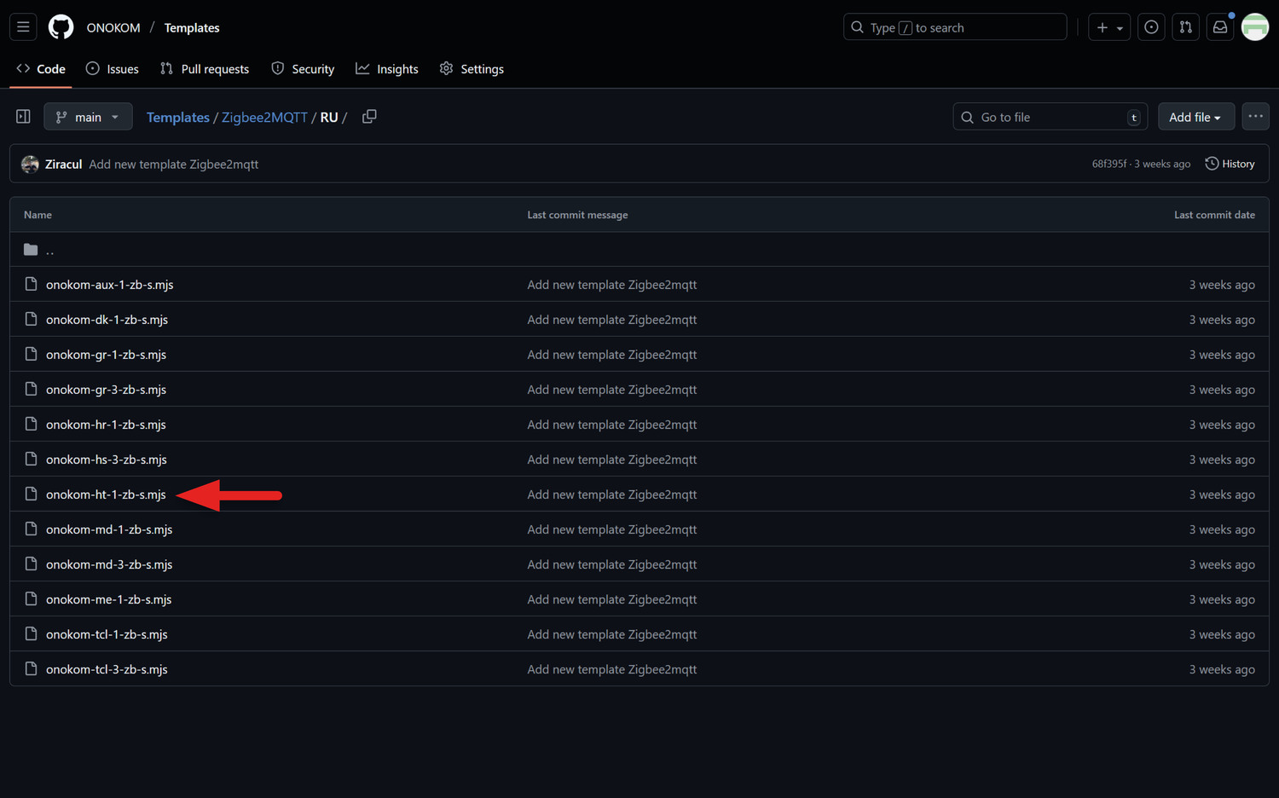Image resolution: width=1279 pixels, height=798 pixels.
Task: Open the hamburger navigation menu
Action: point(23,27)
